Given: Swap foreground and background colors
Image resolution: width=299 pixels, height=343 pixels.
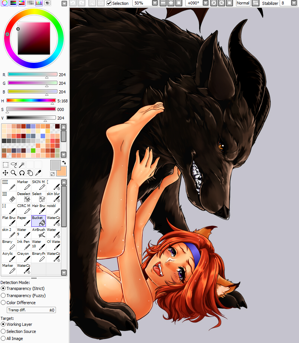Looking at the screenshot, I should pyautogui.click(x=64, y=163).
